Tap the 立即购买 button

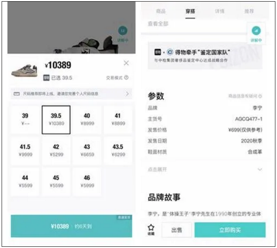pyautogui.click(x=230, y=230)
